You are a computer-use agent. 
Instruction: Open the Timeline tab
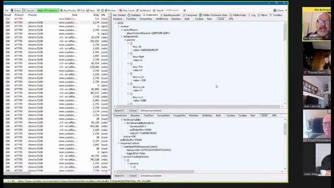276,15
